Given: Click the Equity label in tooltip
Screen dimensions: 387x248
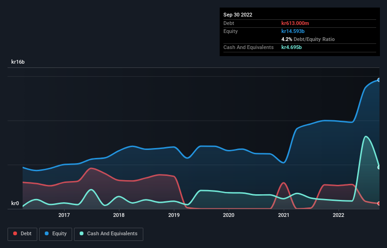Looking at the screenshot, I should pos(231,31).
